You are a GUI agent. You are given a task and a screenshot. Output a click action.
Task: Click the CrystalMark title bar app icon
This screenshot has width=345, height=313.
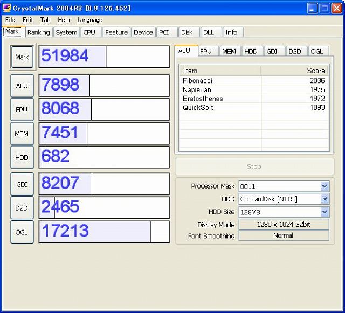tap(6, 8)
